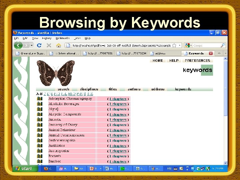240x180 pixels.
Task: Open the Help menu in menu bar
Action: pos(88,38)
